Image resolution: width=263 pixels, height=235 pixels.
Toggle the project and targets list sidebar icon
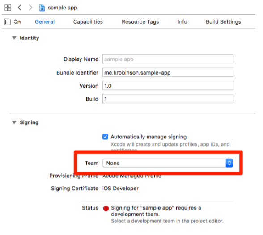click(x=7, y=22)
